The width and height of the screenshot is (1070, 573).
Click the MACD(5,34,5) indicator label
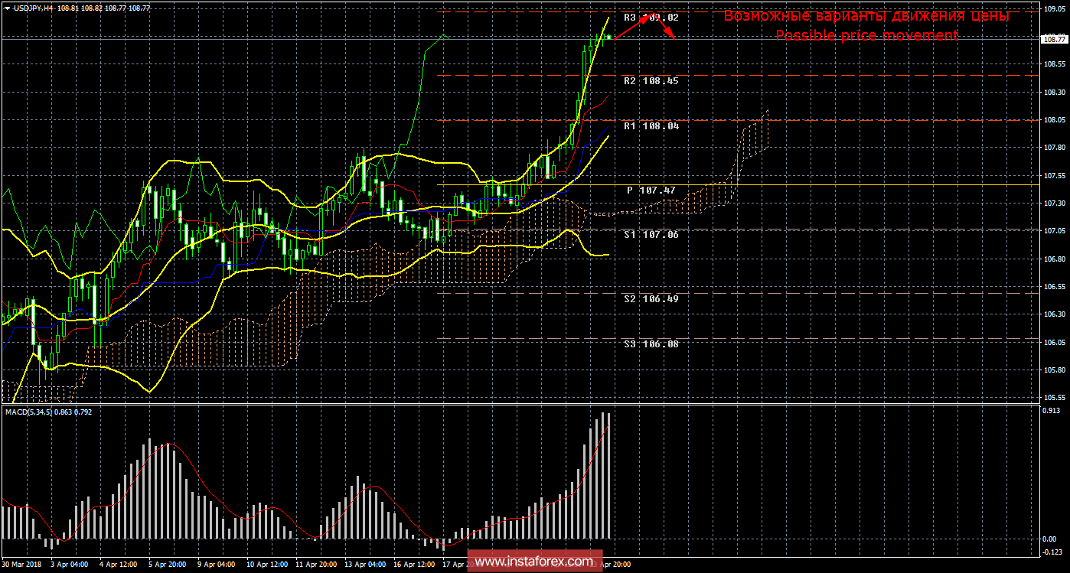(x=30, y=412)
